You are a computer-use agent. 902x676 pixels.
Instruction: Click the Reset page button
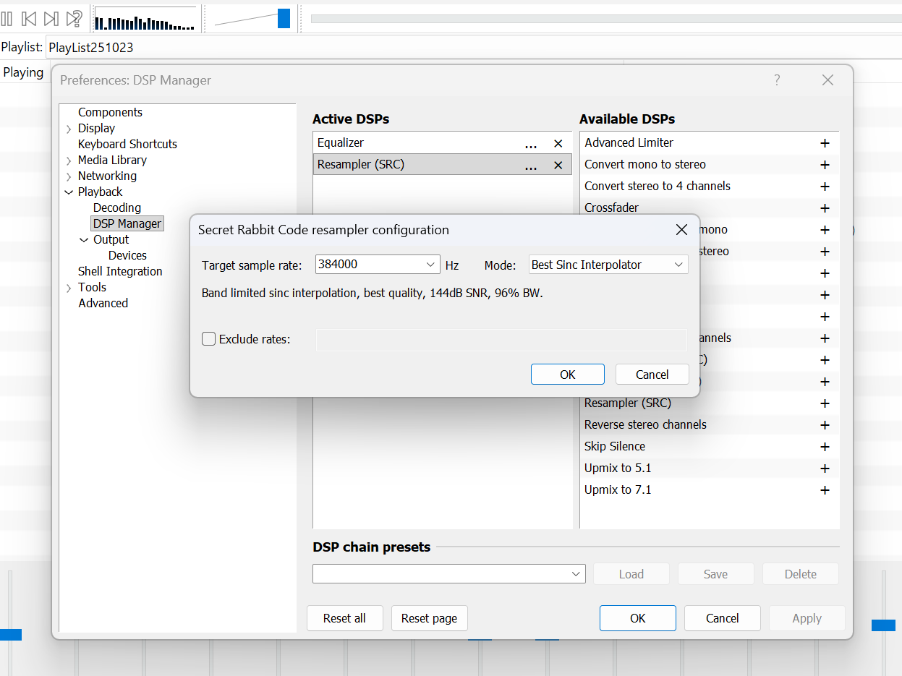pyautogui.click(x=429, y=618)
